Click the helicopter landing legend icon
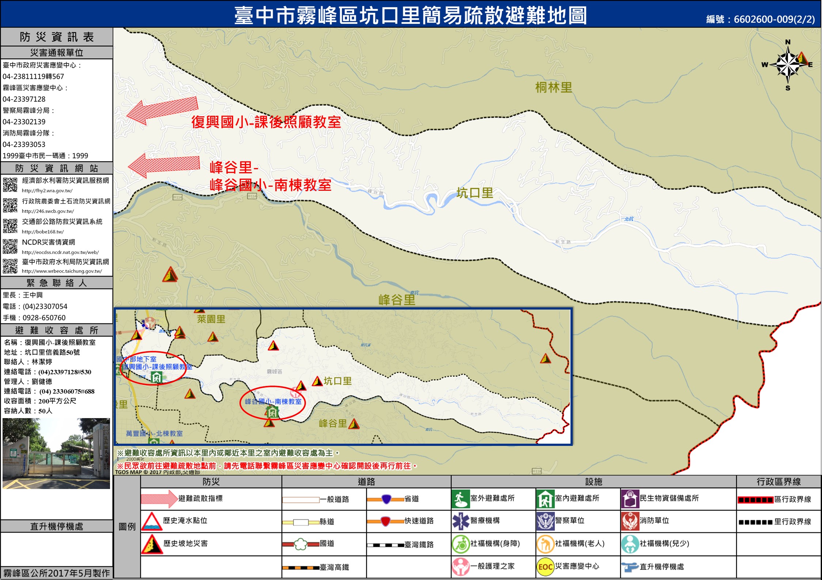Viewport: 822px width, 580px height. coord(630,567)
